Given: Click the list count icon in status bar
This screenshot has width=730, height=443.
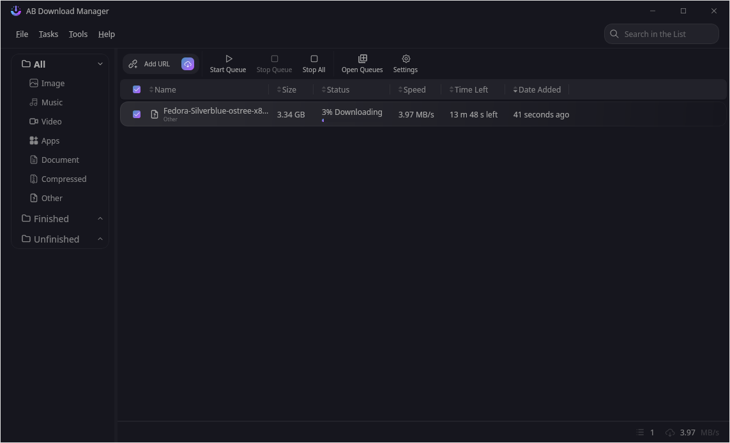Looking at the screenshot, I should click(641, 432).
